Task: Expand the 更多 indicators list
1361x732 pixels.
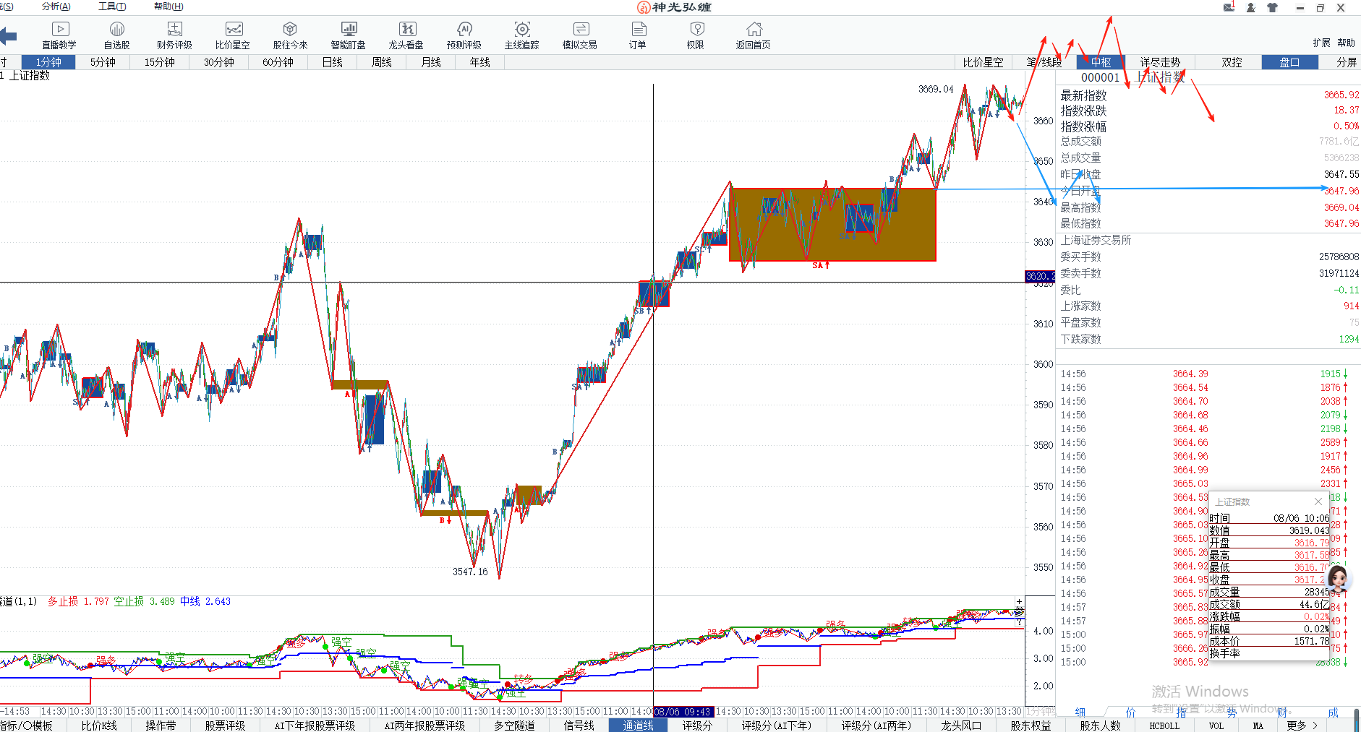Action: click(x=1302, y=725)
